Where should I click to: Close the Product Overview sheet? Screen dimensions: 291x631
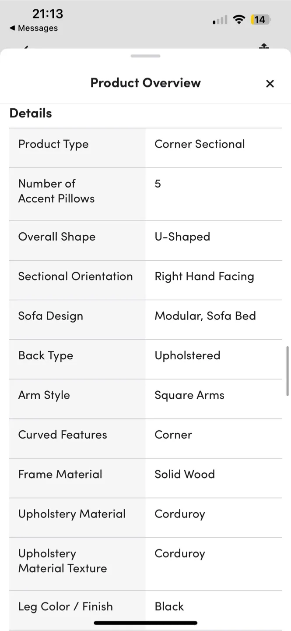tap(270, 83)
